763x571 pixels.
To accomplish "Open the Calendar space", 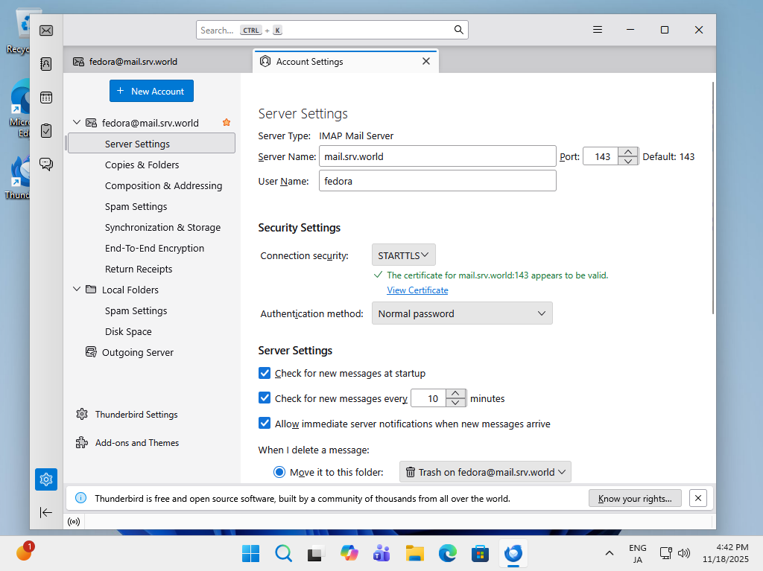I will click(x=46, y=97).
